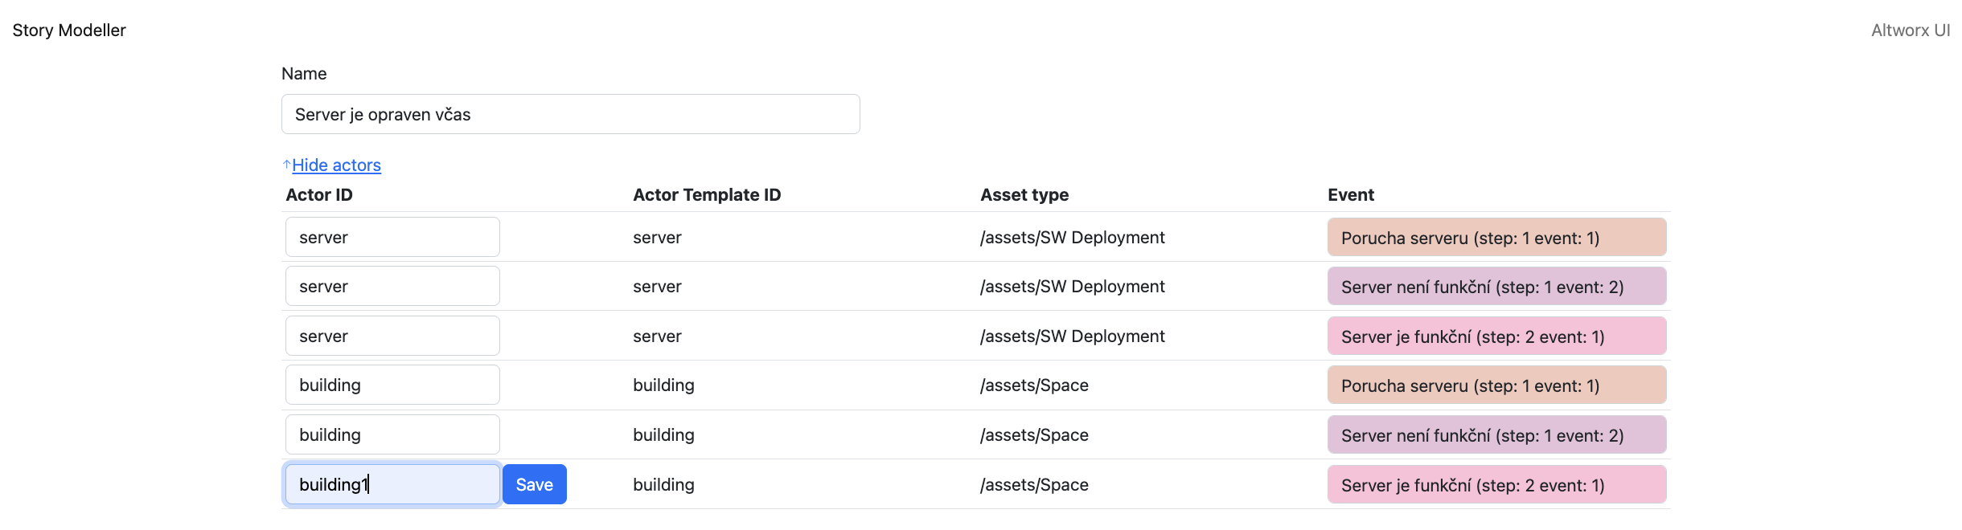This screenshot has width=1962, height=530.
Task: Click the building1 Actor ID input field
Action: (x=392, y=484)
